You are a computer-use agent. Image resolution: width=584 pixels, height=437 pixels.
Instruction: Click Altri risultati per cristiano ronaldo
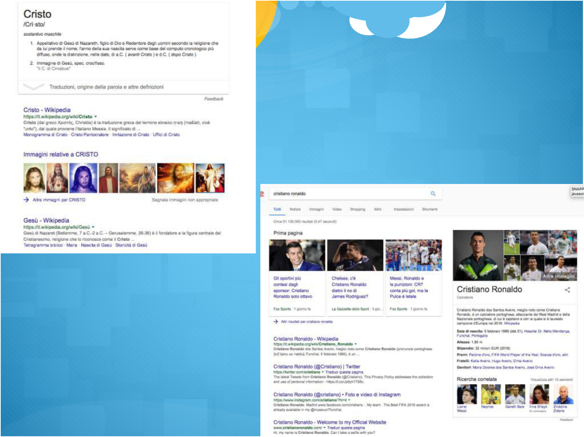point(307,322)
